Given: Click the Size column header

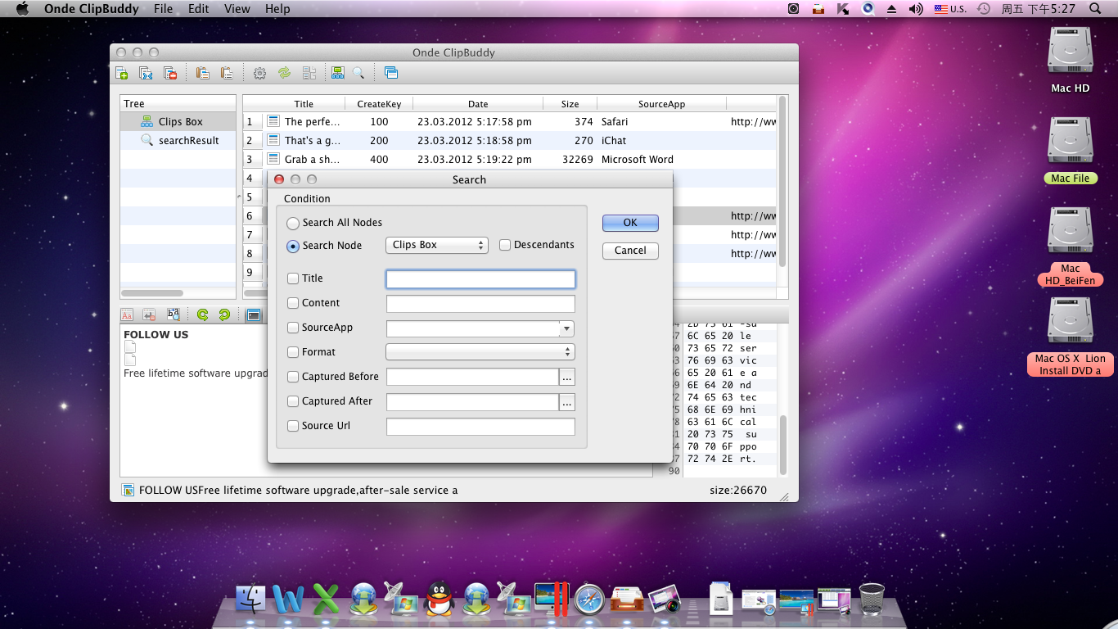Looking at the screenshot, I should tap(570, 104).
